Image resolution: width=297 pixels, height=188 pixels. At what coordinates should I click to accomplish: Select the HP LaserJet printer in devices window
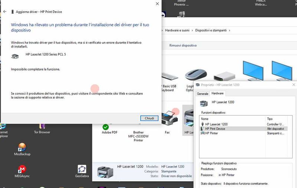point(189,120)
